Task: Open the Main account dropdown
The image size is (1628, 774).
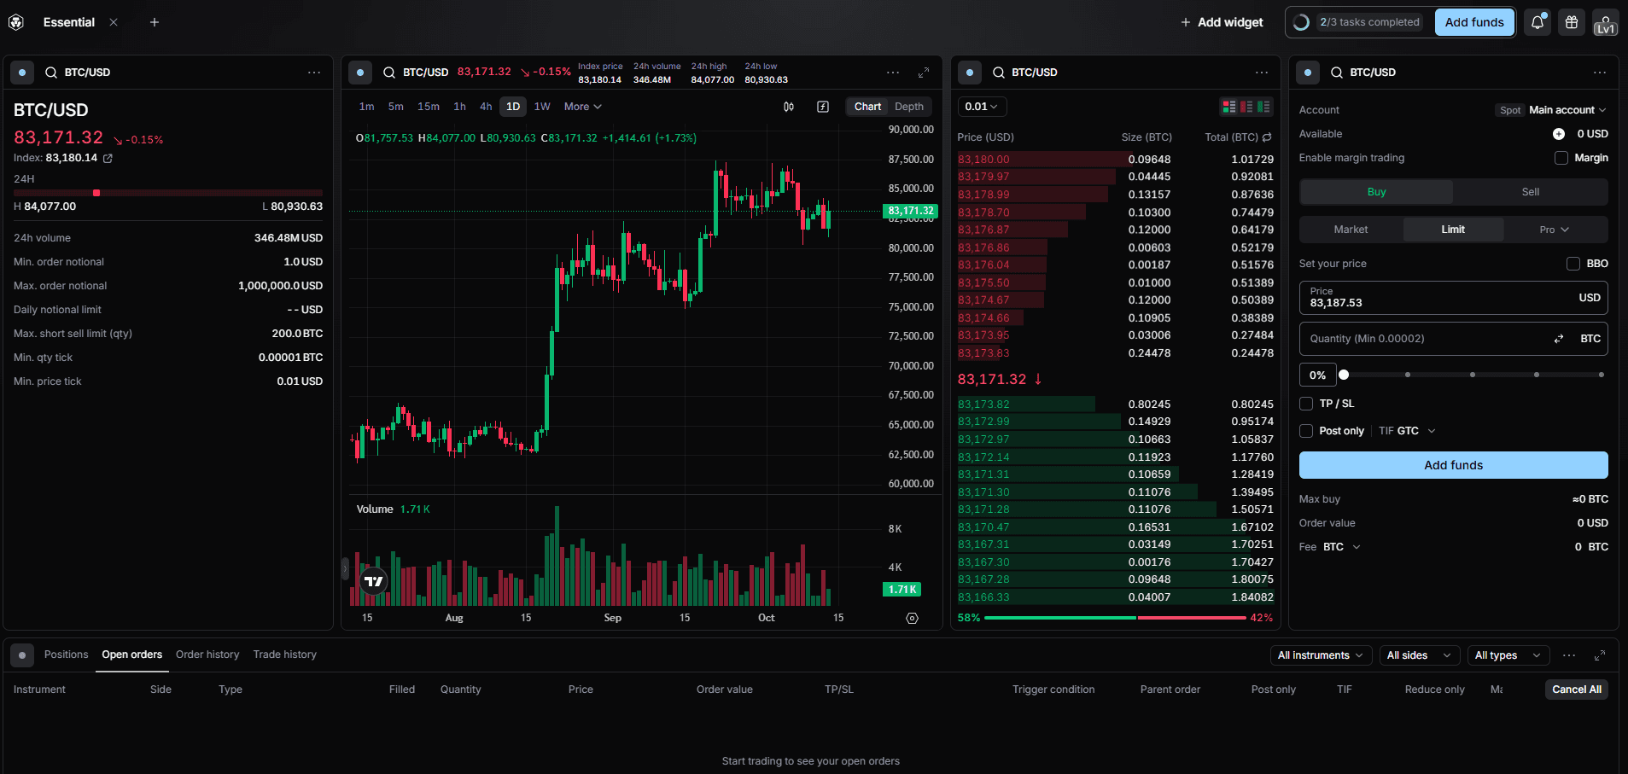Action: point(1567,110)
